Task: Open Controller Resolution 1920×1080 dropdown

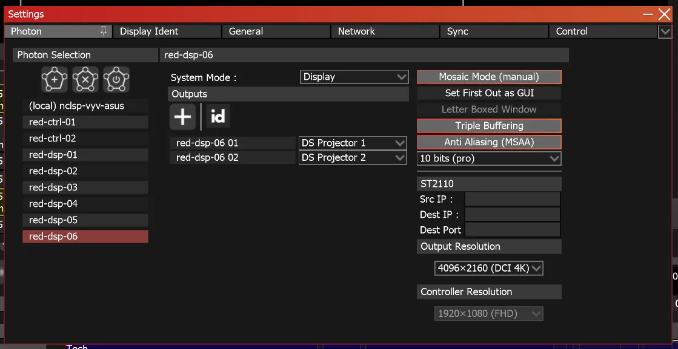Action: click(488, 314)
